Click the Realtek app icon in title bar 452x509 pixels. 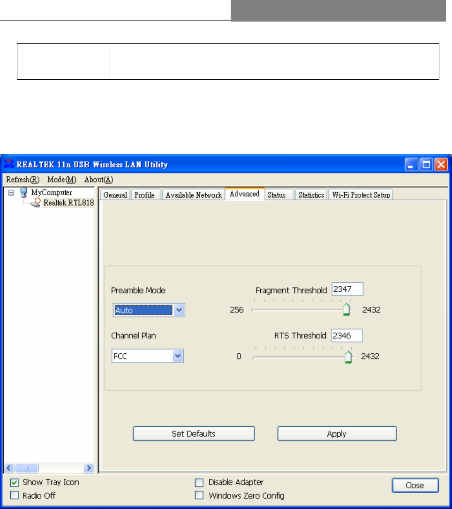pos(9,164)
